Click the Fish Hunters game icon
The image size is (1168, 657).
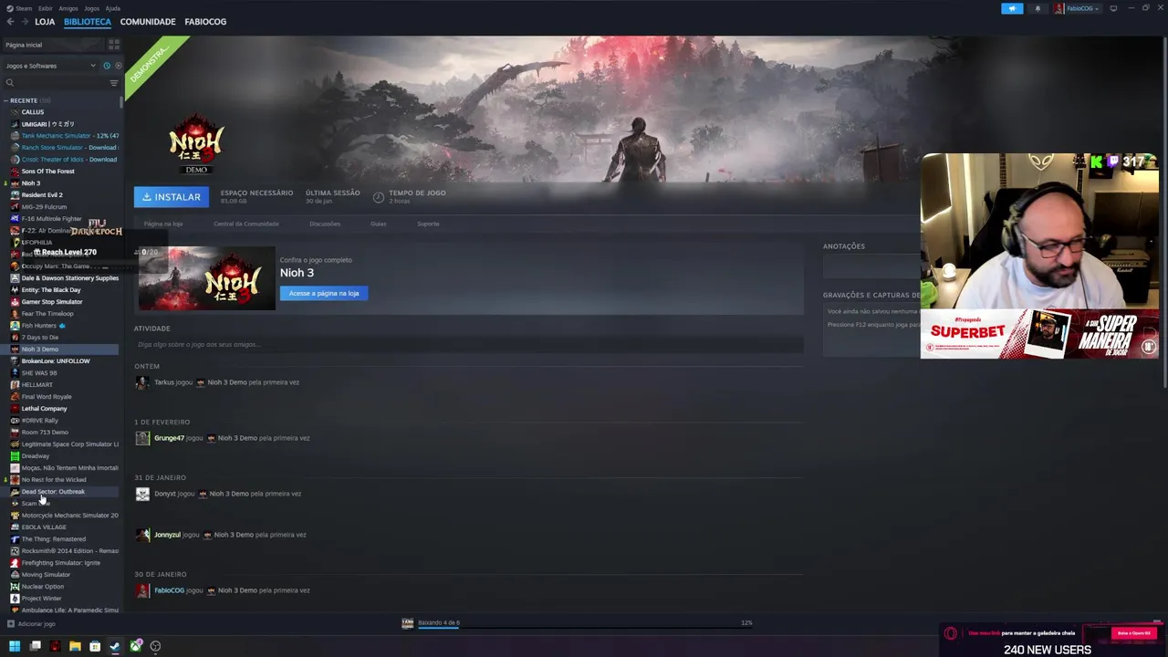[x=15, y=326]
